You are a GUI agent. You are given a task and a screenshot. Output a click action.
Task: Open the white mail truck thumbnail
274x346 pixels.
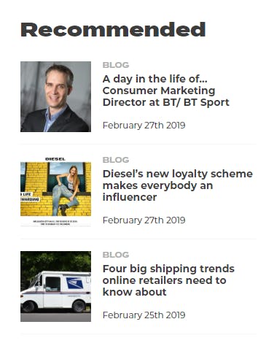coord(55,286)
